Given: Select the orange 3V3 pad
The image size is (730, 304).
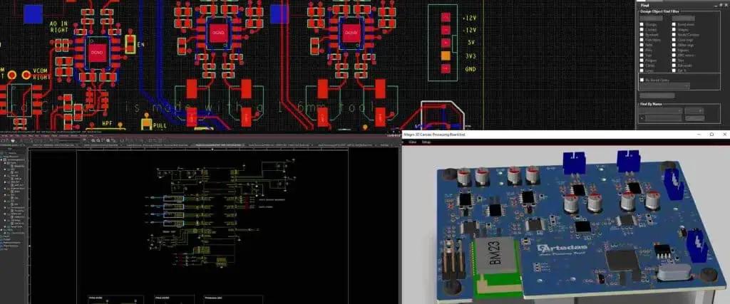Looking at the screenshot, I should (446, 56).
